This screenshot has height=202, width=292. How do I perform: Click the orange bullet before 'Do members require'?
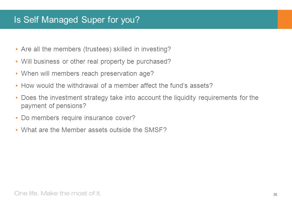coord(17,118)
